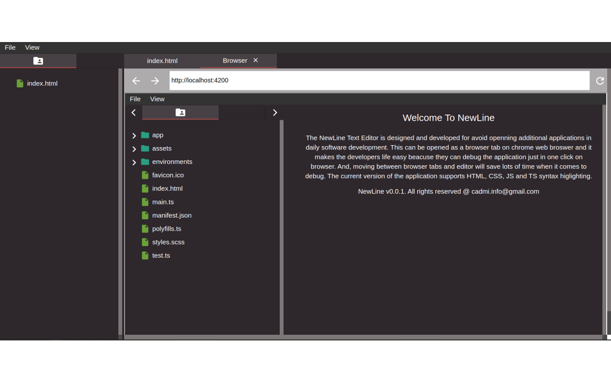Expand the environments folder

(x=134, y=162)
